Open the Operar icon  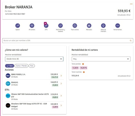(x=18, y=26)
